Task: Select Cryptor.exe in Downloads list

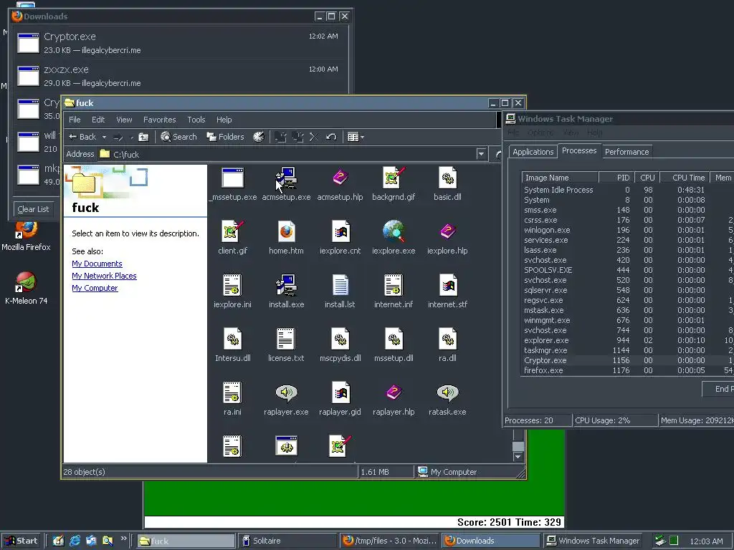Action: 178,43
